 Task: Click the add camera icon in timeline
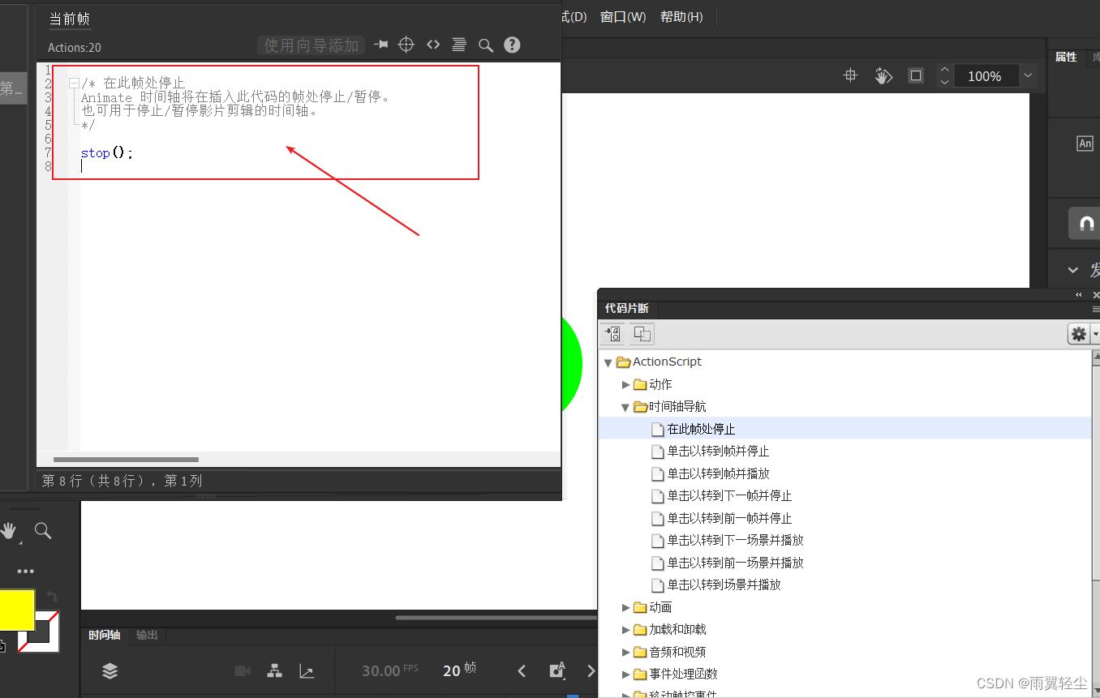click(243, 670)
